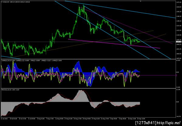Click the highlighted current price label 1104.42
The width and height of the screenshot is (182, 126).
[178, 42]
